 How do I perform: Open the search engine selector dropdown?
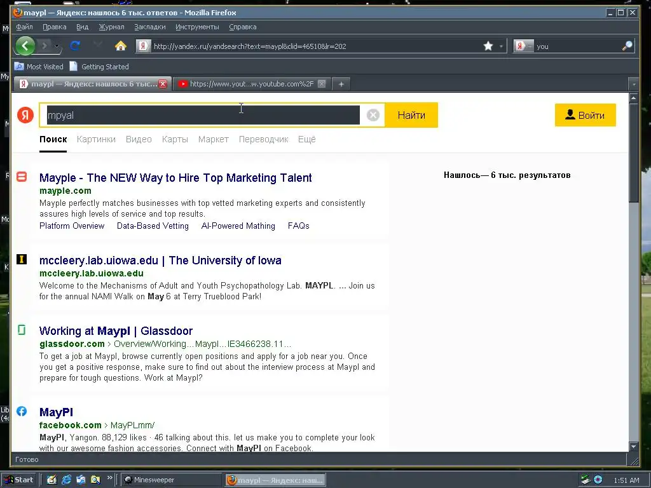coord(524,46)
